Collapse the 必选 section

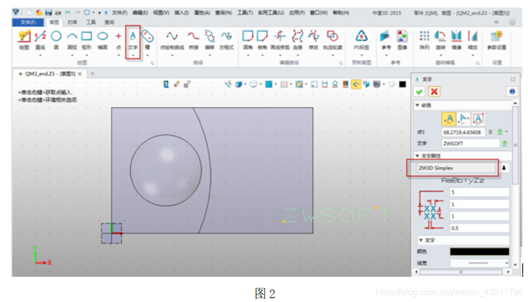(x=417, y=105)
